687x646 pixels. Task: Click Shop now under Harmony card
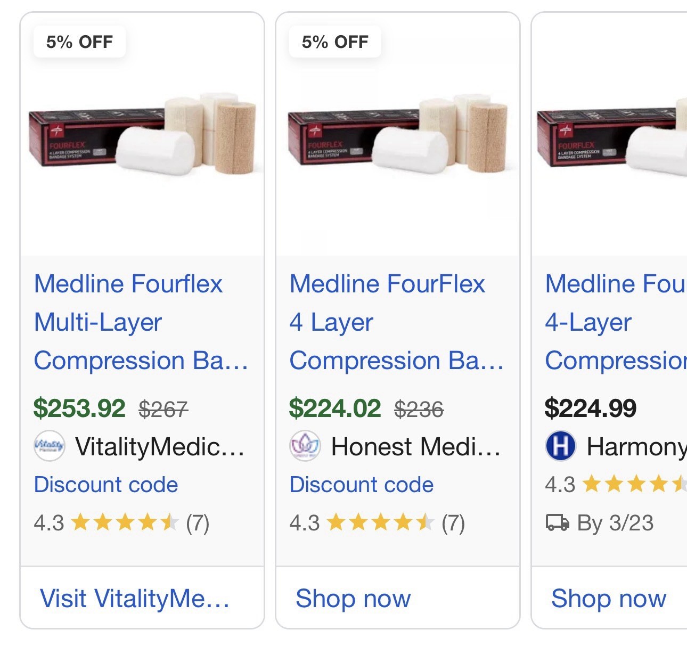(x=609, y=598)
